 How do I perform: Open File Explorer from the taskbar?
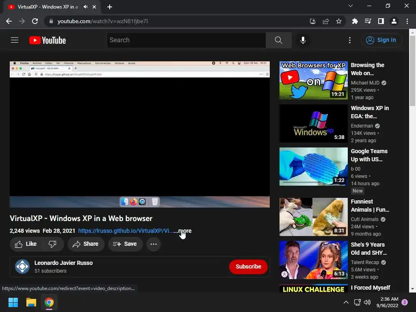[31, 302]
